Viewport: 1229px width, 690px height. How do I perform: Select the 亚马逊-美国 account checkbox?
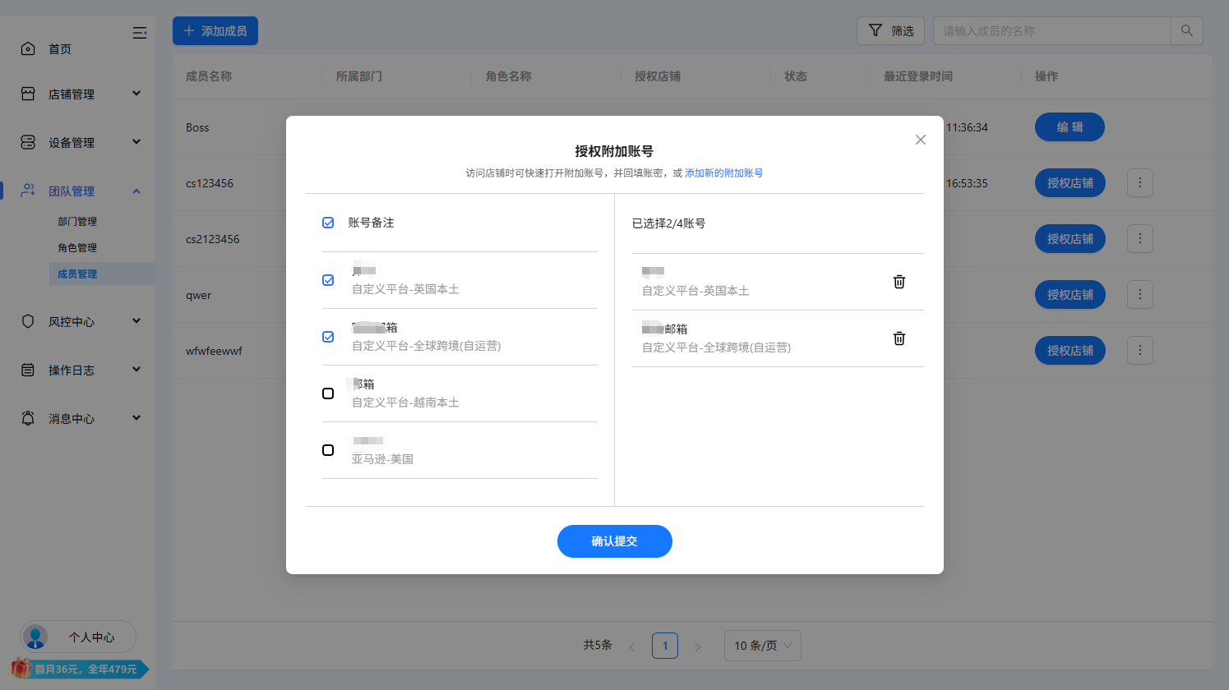click(x=328, y=450)
